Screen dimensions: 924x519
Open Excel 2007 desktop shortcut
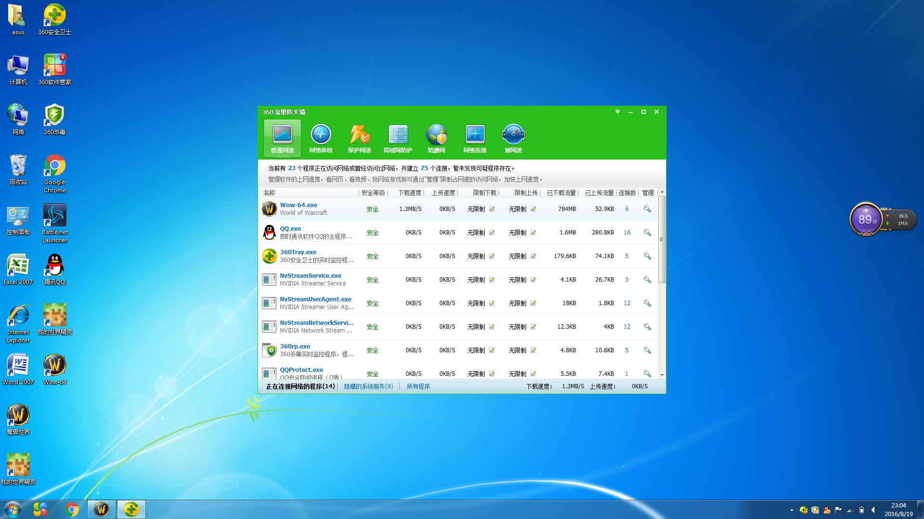(18, 270)
